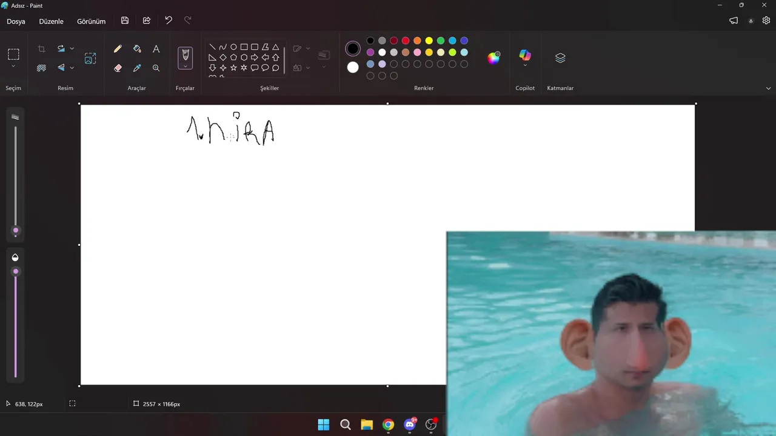Open the image creator resize icon
This screenshot has height=436, width=776.
click(90, 58)
